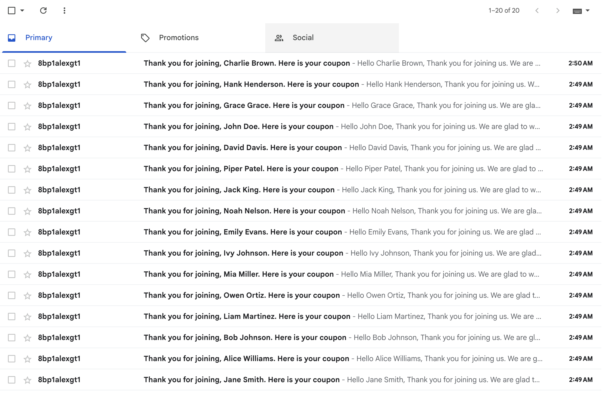Viewport: 604px width, 393px height.
Task: Star the Hank Henderson coupon email
Action: pyautogui.click(x=27, y=85)
